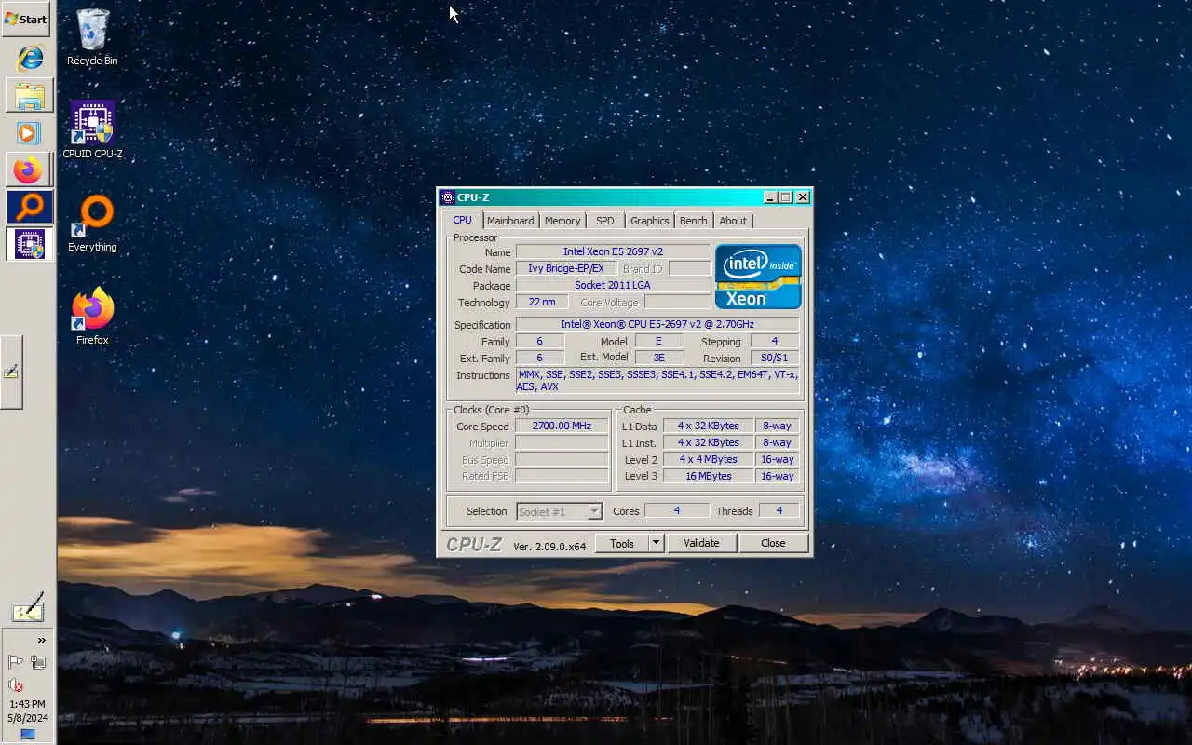Click the empty Core Voltage field

point(677,302)
